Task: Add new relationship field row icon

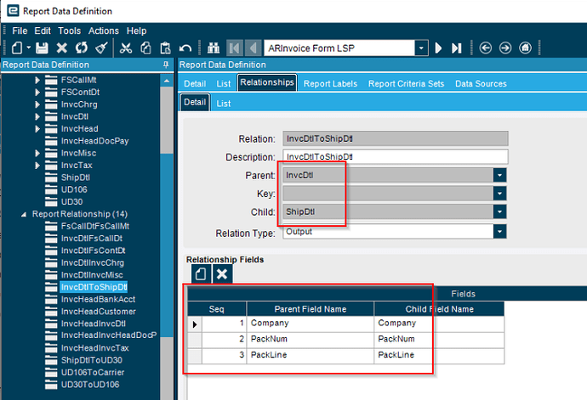Action: [x=201, y=273]
